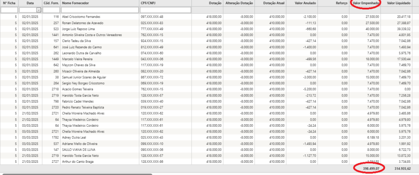Click the Nº Ficha filter input box
The width and height of the screenshot is (419, 175).
pyautogui.click(x=9, y=10)
